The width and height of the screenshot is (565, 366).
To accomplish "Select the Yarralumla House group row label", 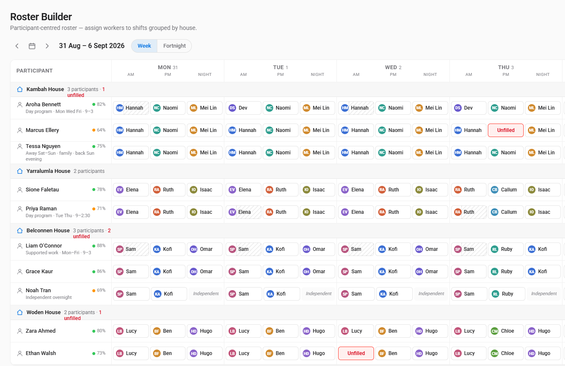I will [48, 171].
